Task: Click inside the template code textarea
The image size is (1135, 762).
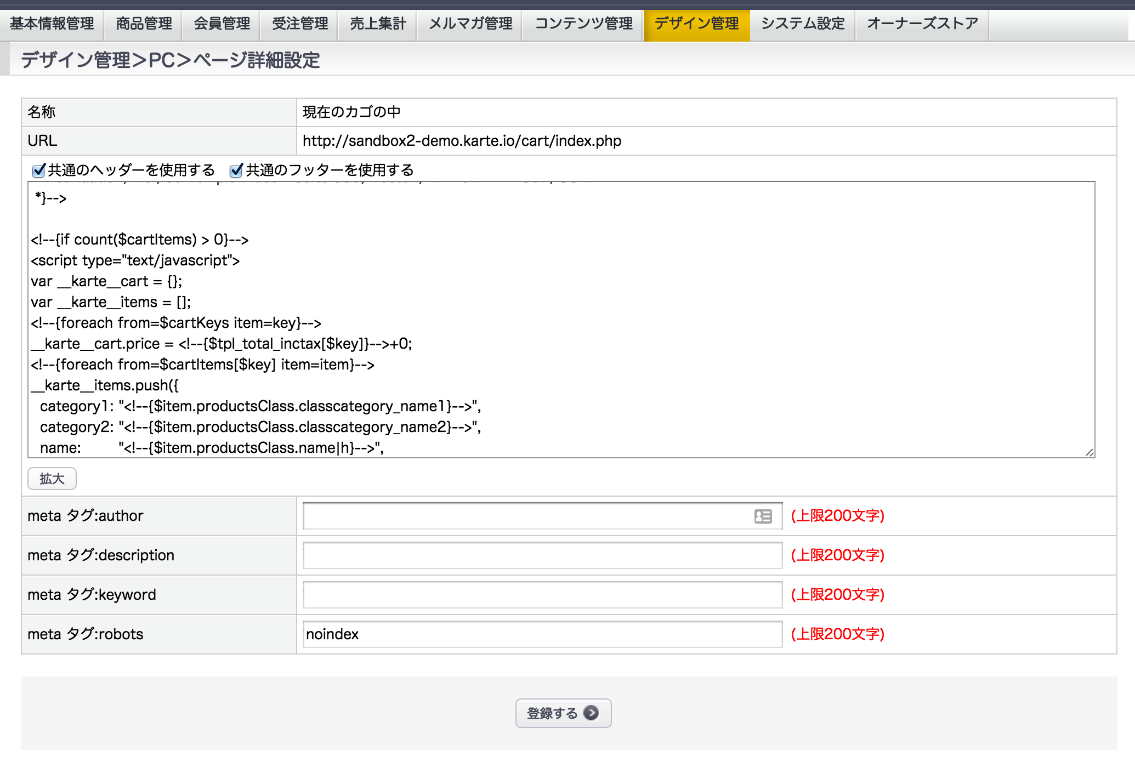Action: pyautogui.click(x=561, y=320)
